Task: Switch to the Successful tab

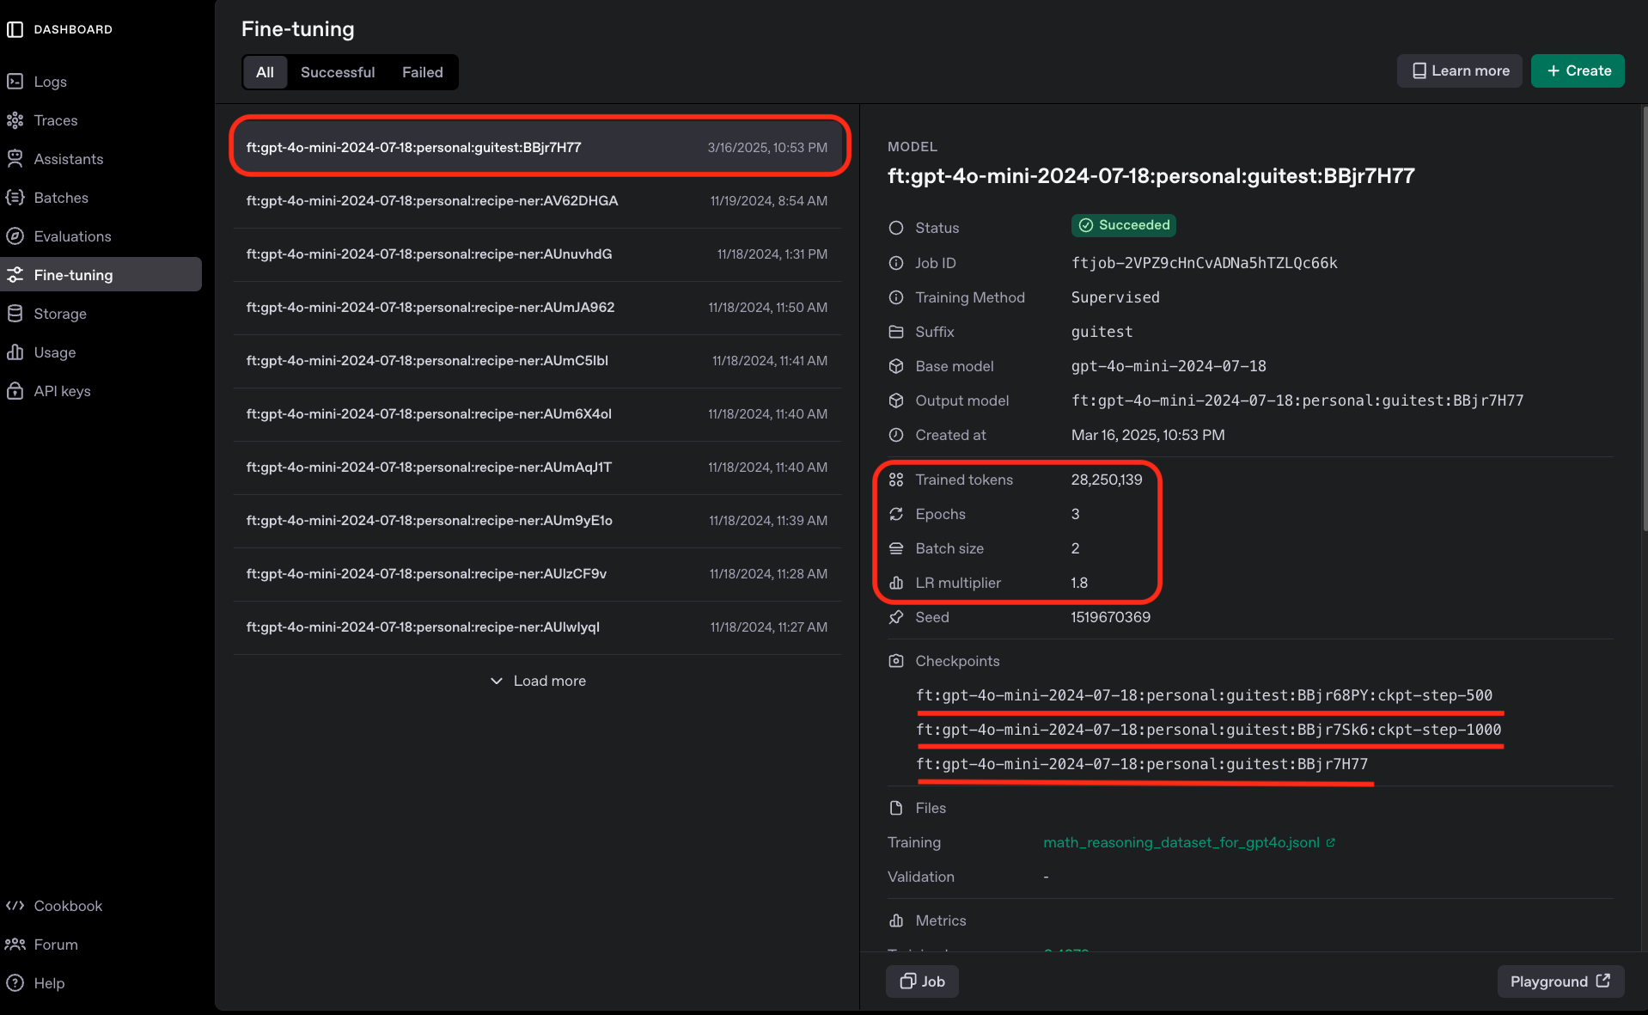Action: point(338,72)
